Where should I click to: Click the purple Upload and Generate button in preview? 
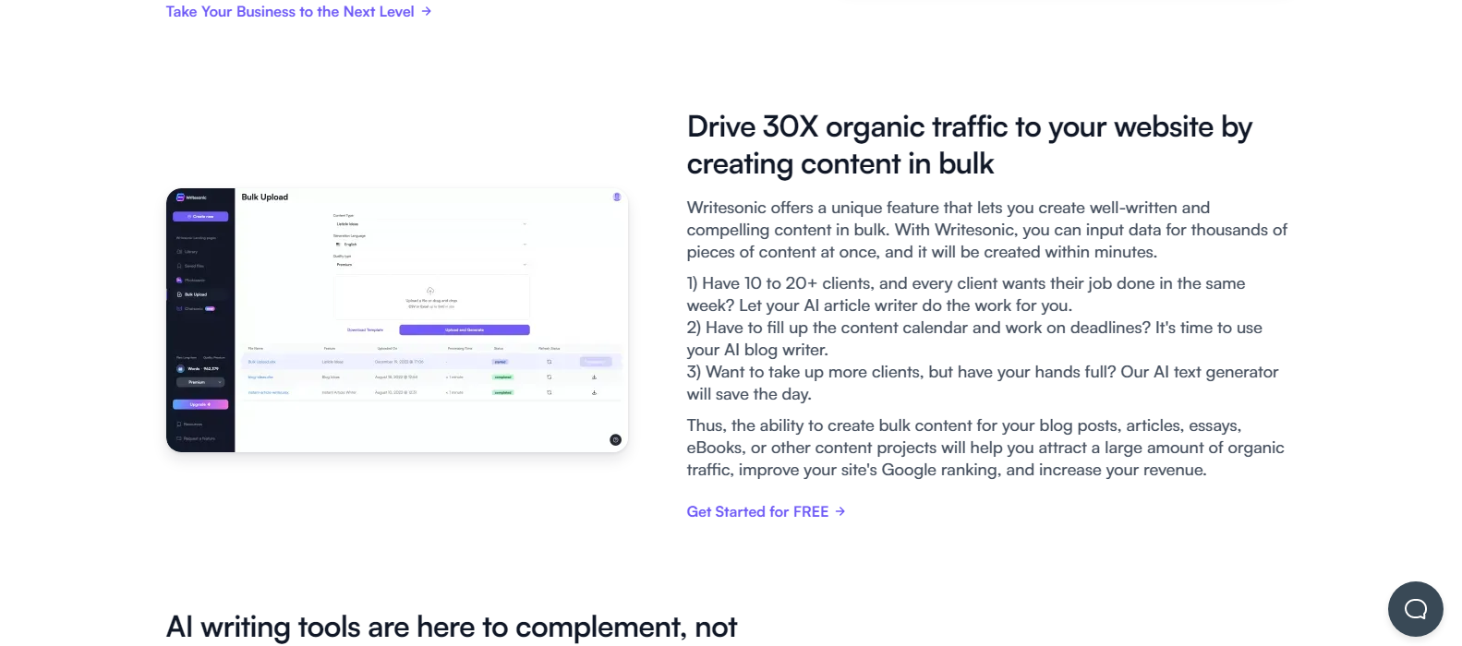[465, 329]
